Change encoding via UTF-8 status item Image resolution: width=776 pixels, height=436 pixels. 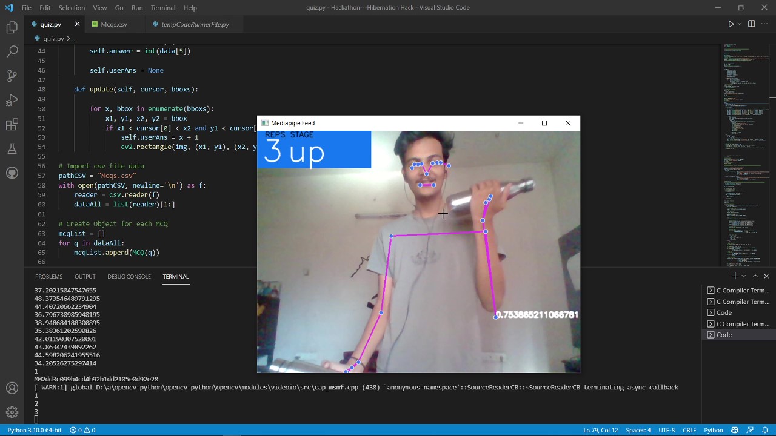pyautogui.click(x=666, y=430)
